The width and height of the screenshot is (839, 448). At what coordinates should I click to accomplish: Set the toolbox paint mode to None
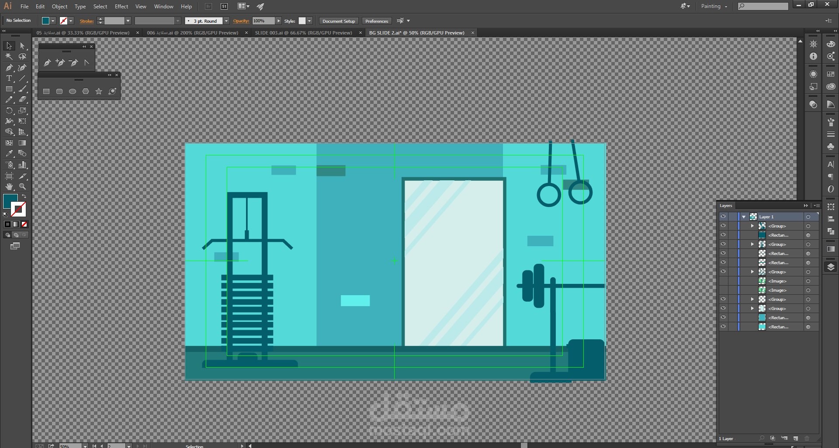[24, 224]
